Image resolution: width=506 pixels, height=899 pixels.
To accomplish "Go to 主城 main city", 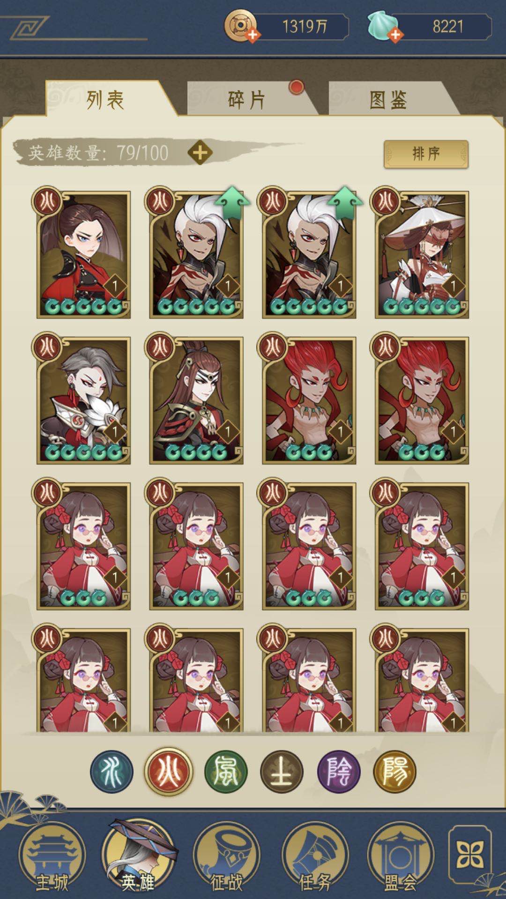I will click(52, 858).
